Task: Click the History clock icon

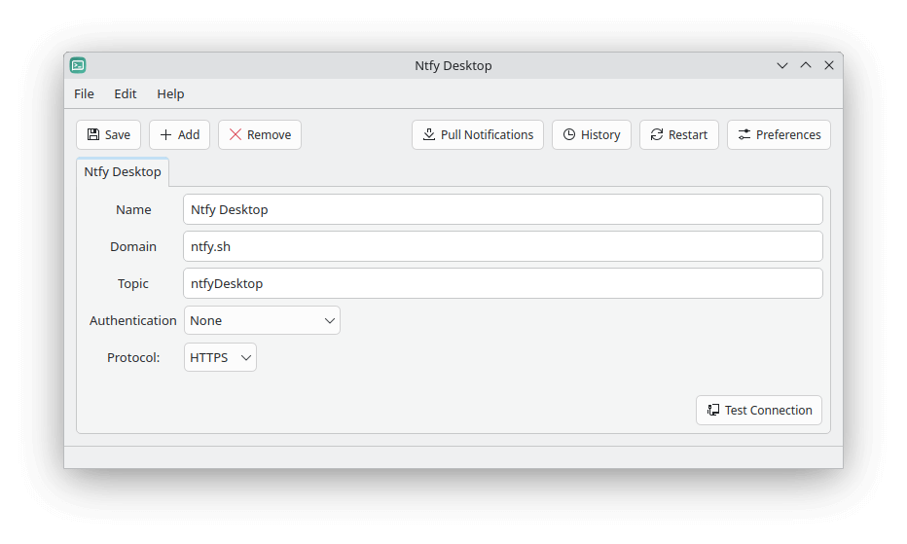Action: tap(569, 135)
